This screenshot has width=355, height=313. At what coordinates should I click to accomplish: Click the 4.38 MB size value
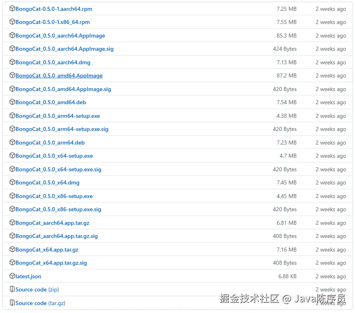[286, 116]
